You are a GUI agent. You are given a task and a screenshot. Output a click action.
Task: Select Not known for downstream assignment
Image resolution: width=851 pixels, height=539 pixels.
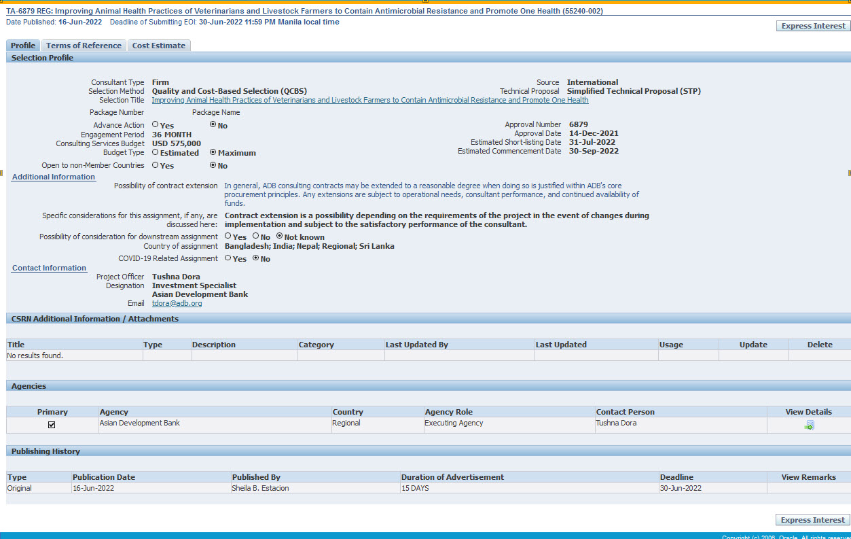(x=279, y=237)
